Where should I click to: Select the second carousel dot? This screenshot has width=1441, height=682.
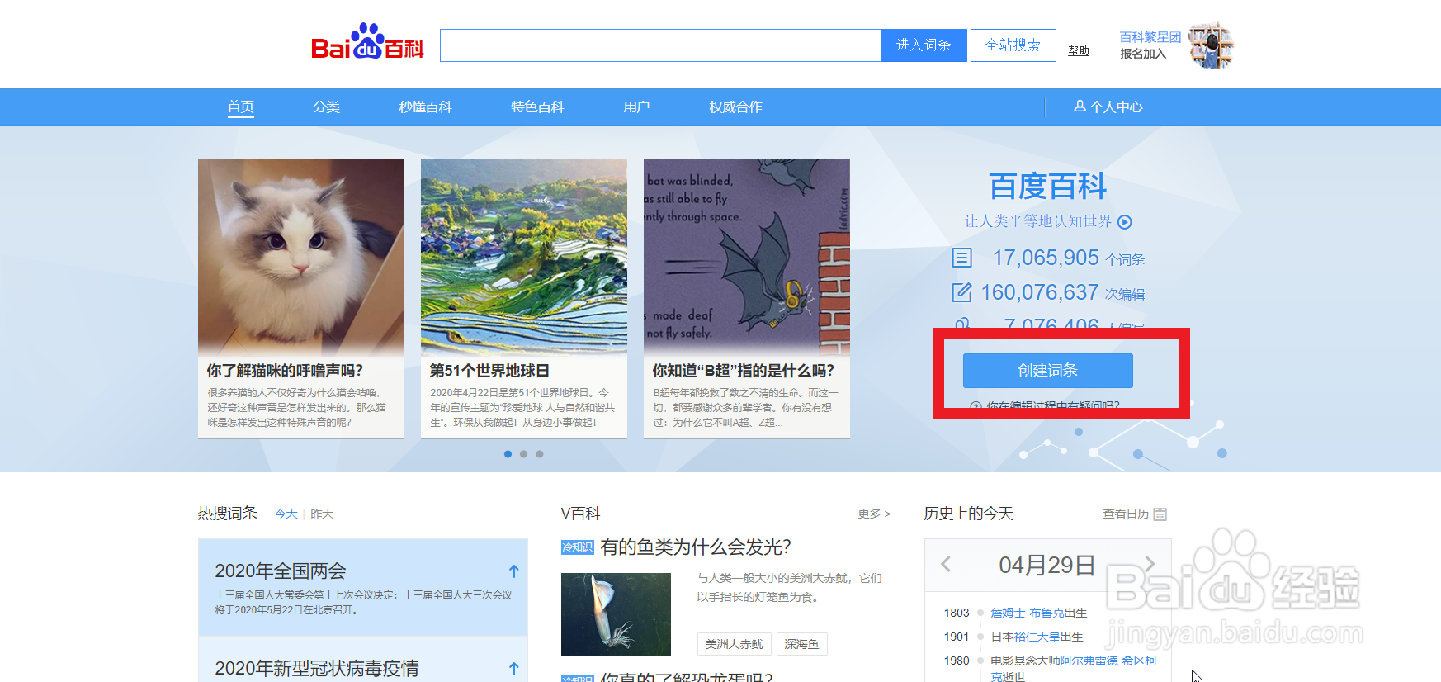pos(523,454)
